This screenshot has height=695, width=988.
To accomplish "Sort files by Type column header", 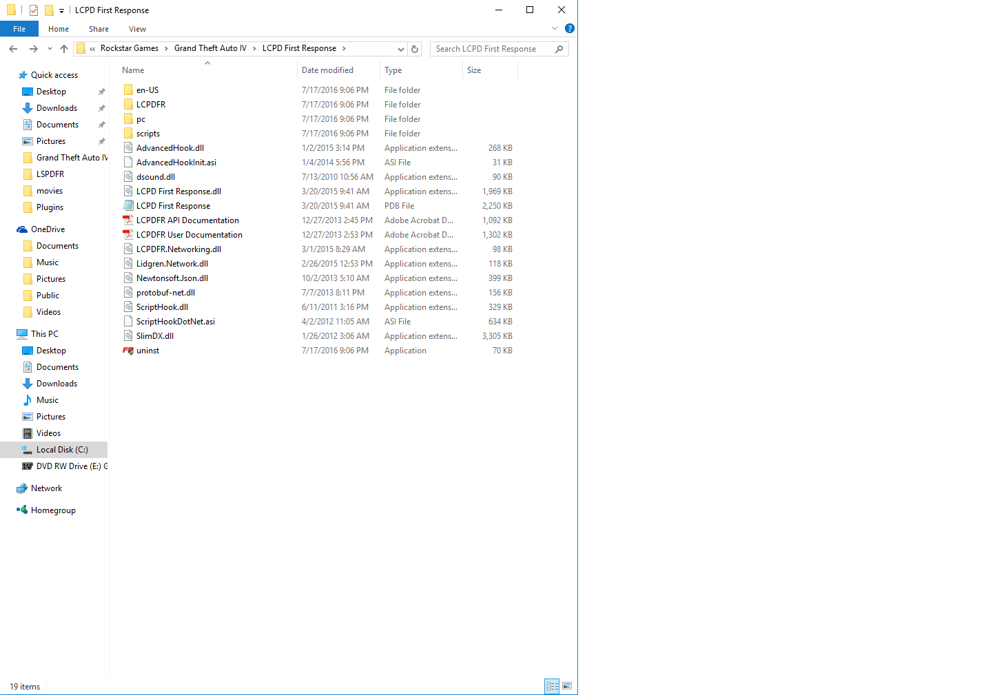I will [421, 70].
